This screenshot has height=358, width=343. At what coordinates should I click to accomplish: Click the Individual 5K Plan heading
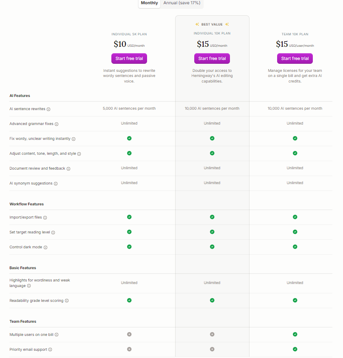coord(129,34)
